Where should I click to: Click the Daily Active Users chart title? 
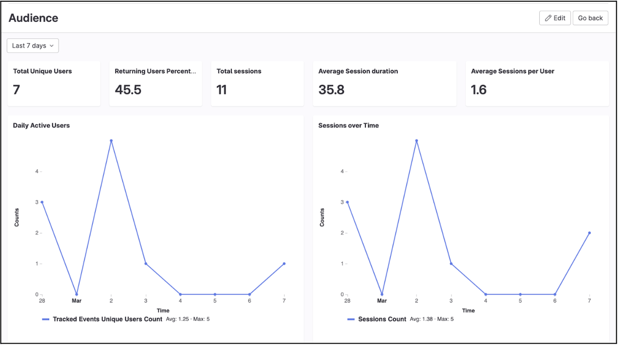point(41,125)
